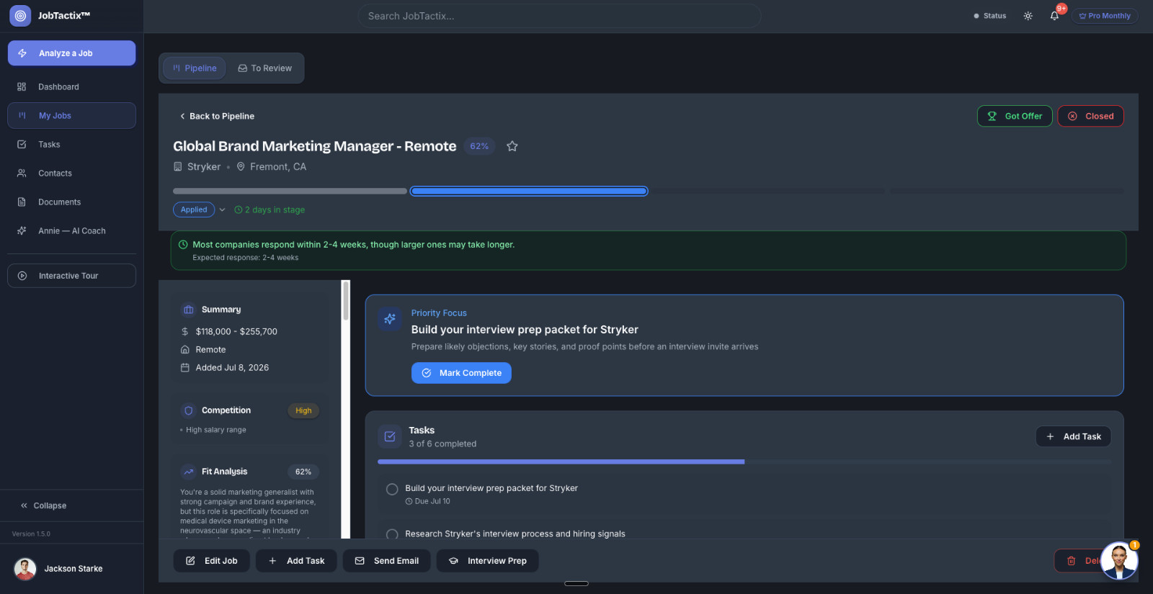1153x594 pixels.
Task: Mark job as Got Offer
Action: [x=1015, y=116]
